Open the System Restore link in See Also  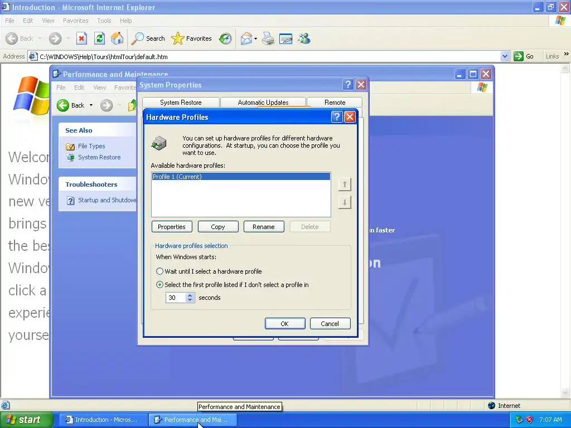click(99, 157)
